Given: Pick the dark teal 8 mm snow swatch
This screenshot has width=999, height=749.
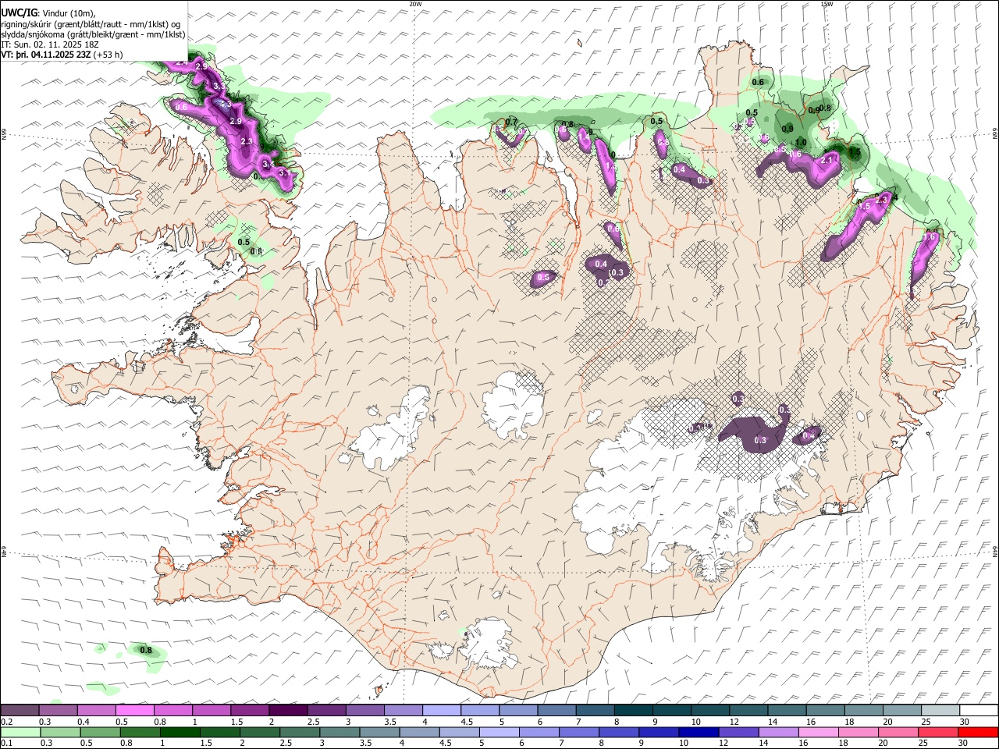Looking at the screenshot, I should [633, 710].
